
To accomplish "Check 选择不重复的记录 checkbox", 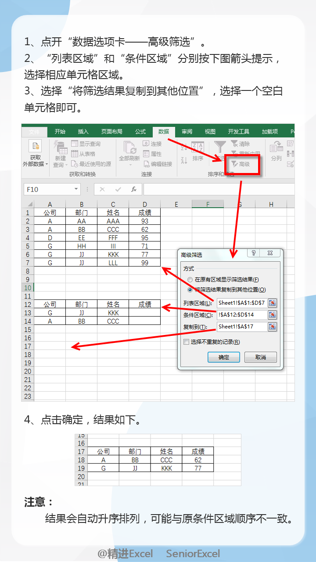I will pyautogui.click(x=186, y=342).
